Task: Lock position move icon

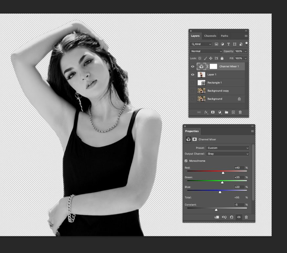Action: coord(211,58)
